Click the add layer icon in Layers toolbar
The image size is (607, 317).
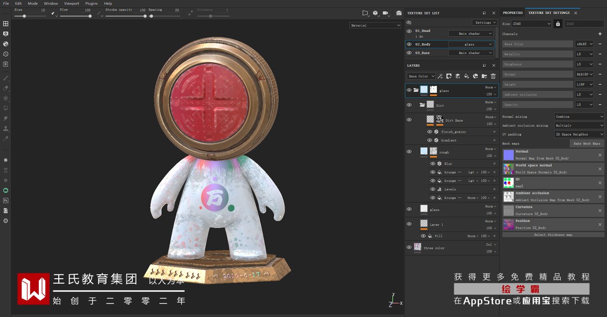(x=458, y=76)
